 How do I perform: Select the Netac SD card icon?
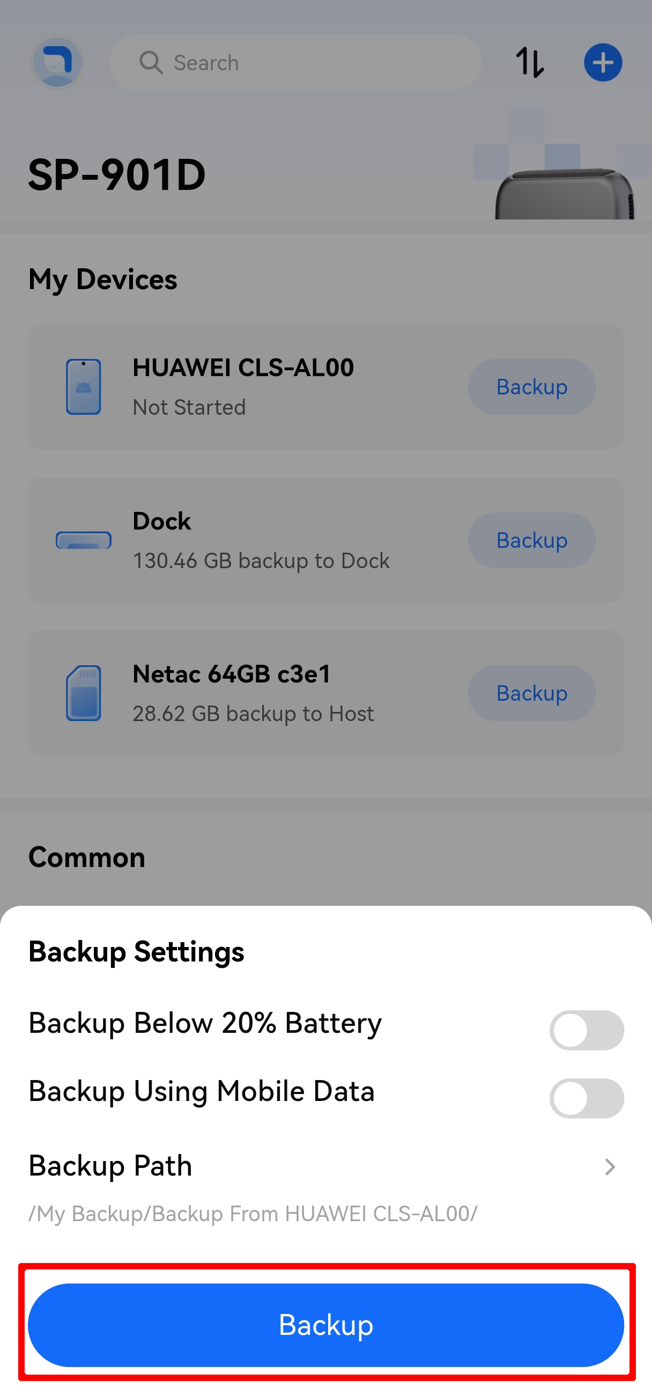[83, 693]
